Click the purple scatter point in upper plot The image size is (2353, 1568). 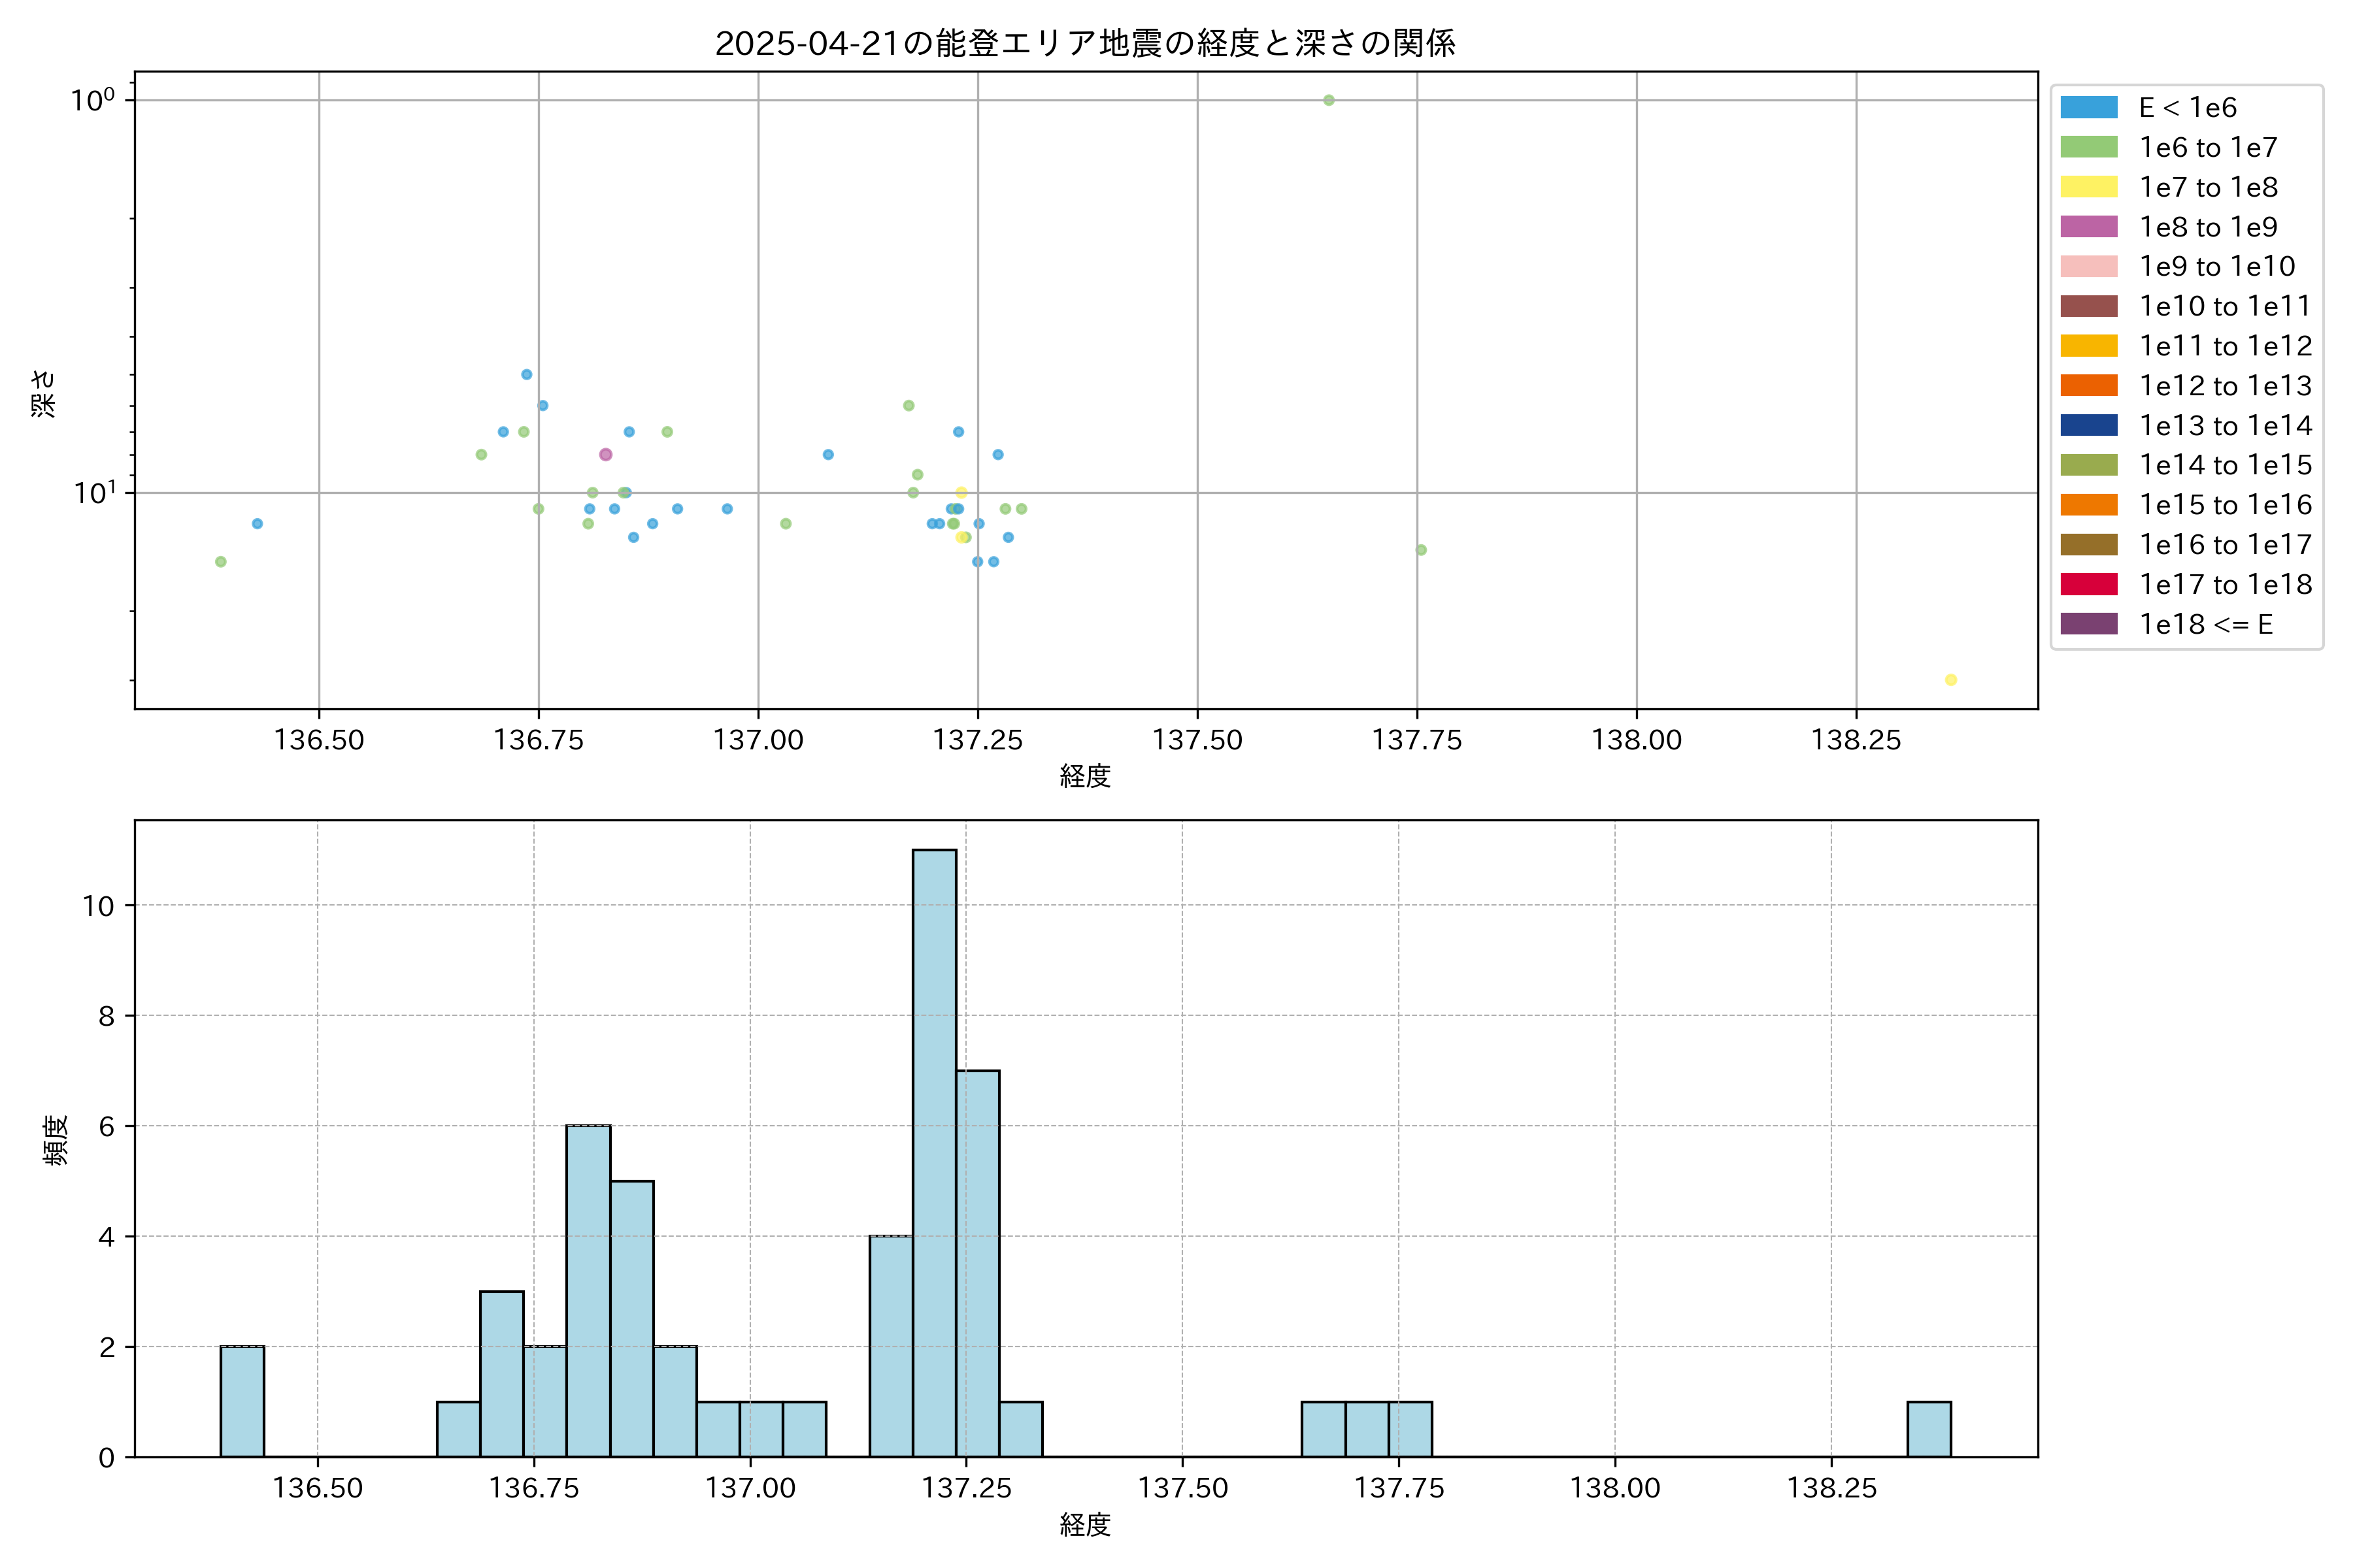605,454
